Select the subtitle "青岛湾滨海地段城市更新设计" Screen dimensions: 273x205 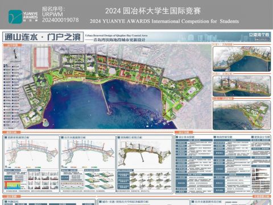click(x=119, y=40)
